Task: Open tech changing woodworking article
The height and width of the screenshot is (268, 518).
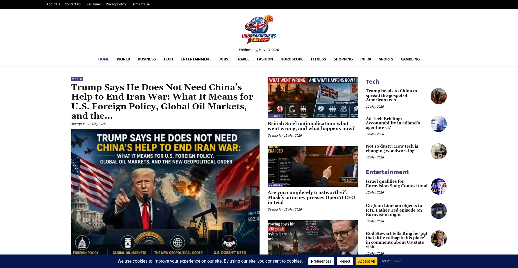Action: (392, 148)
